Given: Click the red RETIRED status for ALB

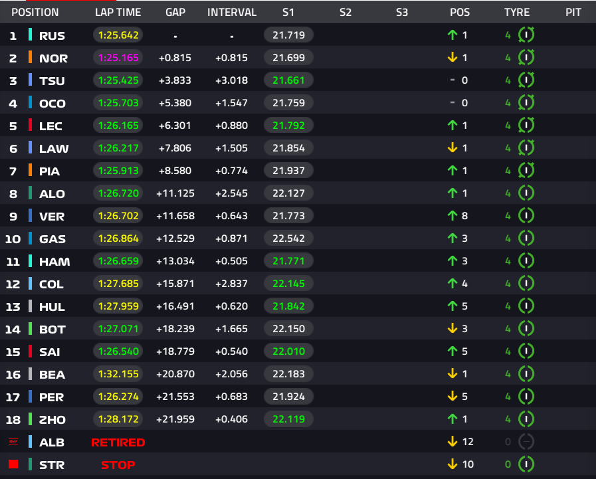Looking at the screenshot, I should (x=118, y=442).
